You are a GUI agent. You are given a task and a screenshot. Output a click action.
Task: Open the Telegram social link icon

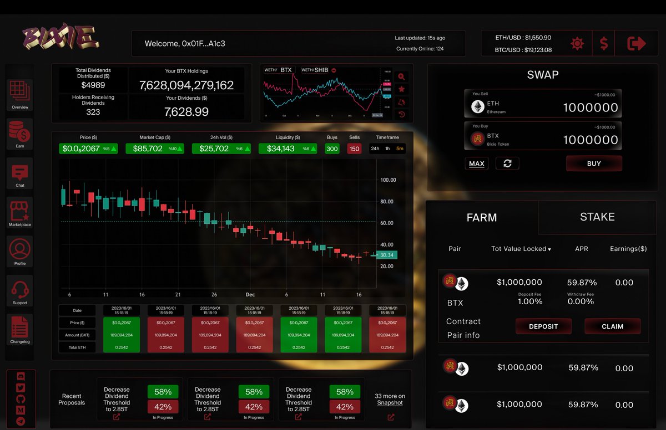(x=21, y=421)
